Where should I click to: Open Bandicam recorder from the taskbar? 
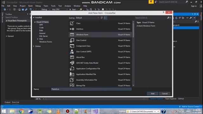68,111
